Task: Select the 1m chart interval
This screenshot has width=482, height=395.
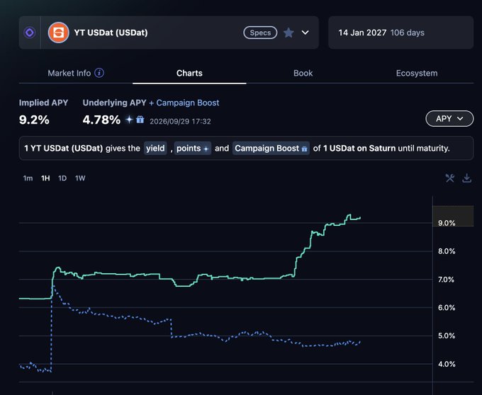Action: [x=28, y=178]
